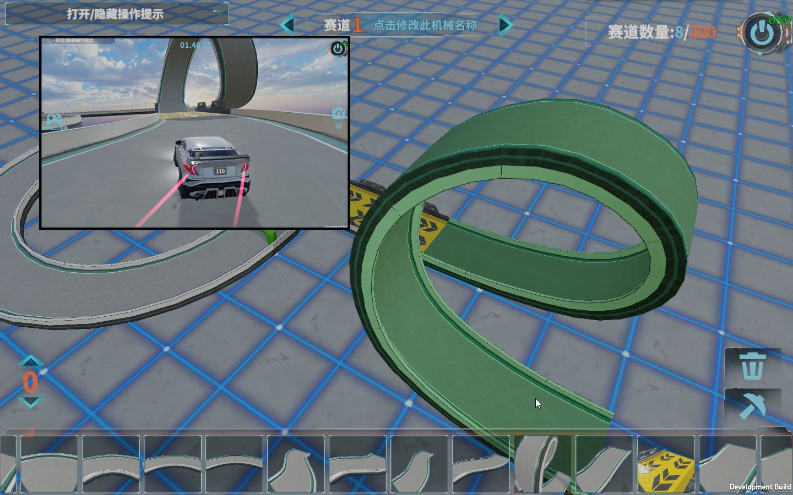Switch to next track with right arrow

pyautogui.click(x=506, y=25)
